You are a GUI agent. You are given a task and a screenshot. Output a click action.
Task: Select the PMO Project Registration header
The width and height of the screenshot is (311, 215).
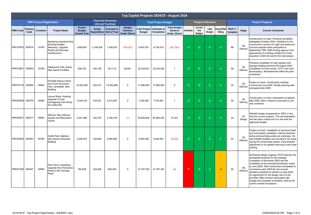(43, 22)
